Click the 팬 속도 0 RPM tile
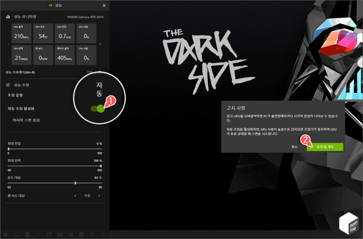 click(x=43, y=55)
